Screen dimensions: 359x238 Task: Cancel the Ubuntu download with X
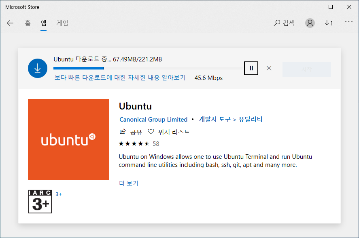click(269, 68)
